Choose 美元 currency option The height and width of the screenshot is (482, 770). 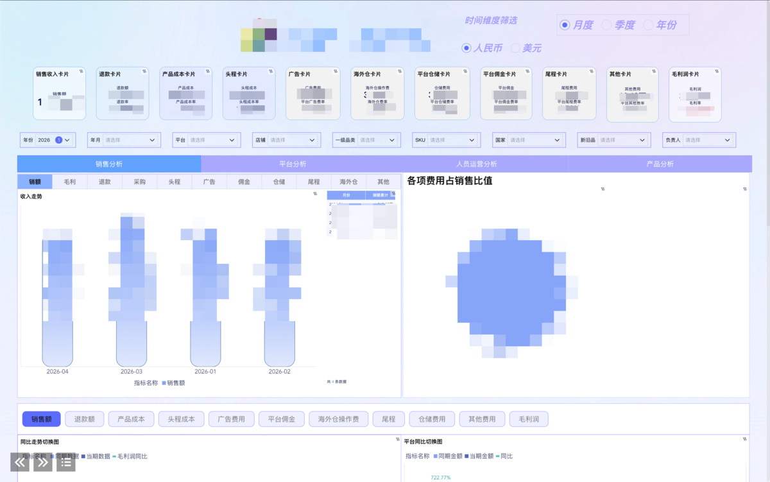click(526, 48)
